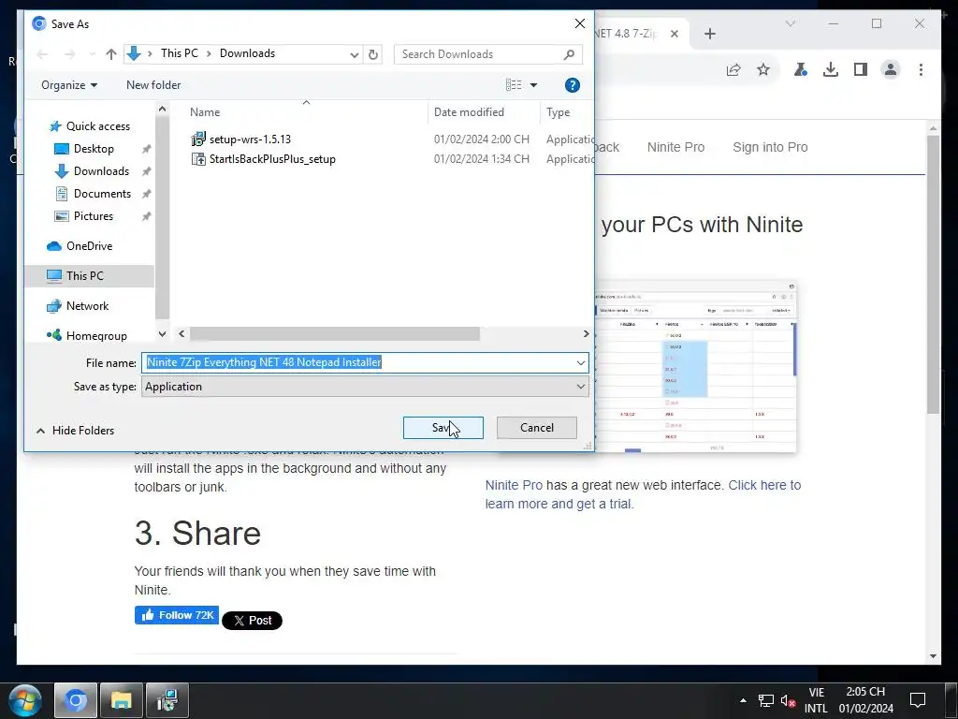Click the view layout icon
Screen dimensions: 958x719
pyautogui.click(x=514, y=85)
